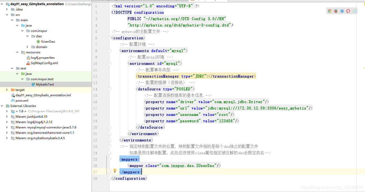This screenshot has height=192, width=365.
Task: Fold the environments tag on line 8
Action: pos(109,51)
